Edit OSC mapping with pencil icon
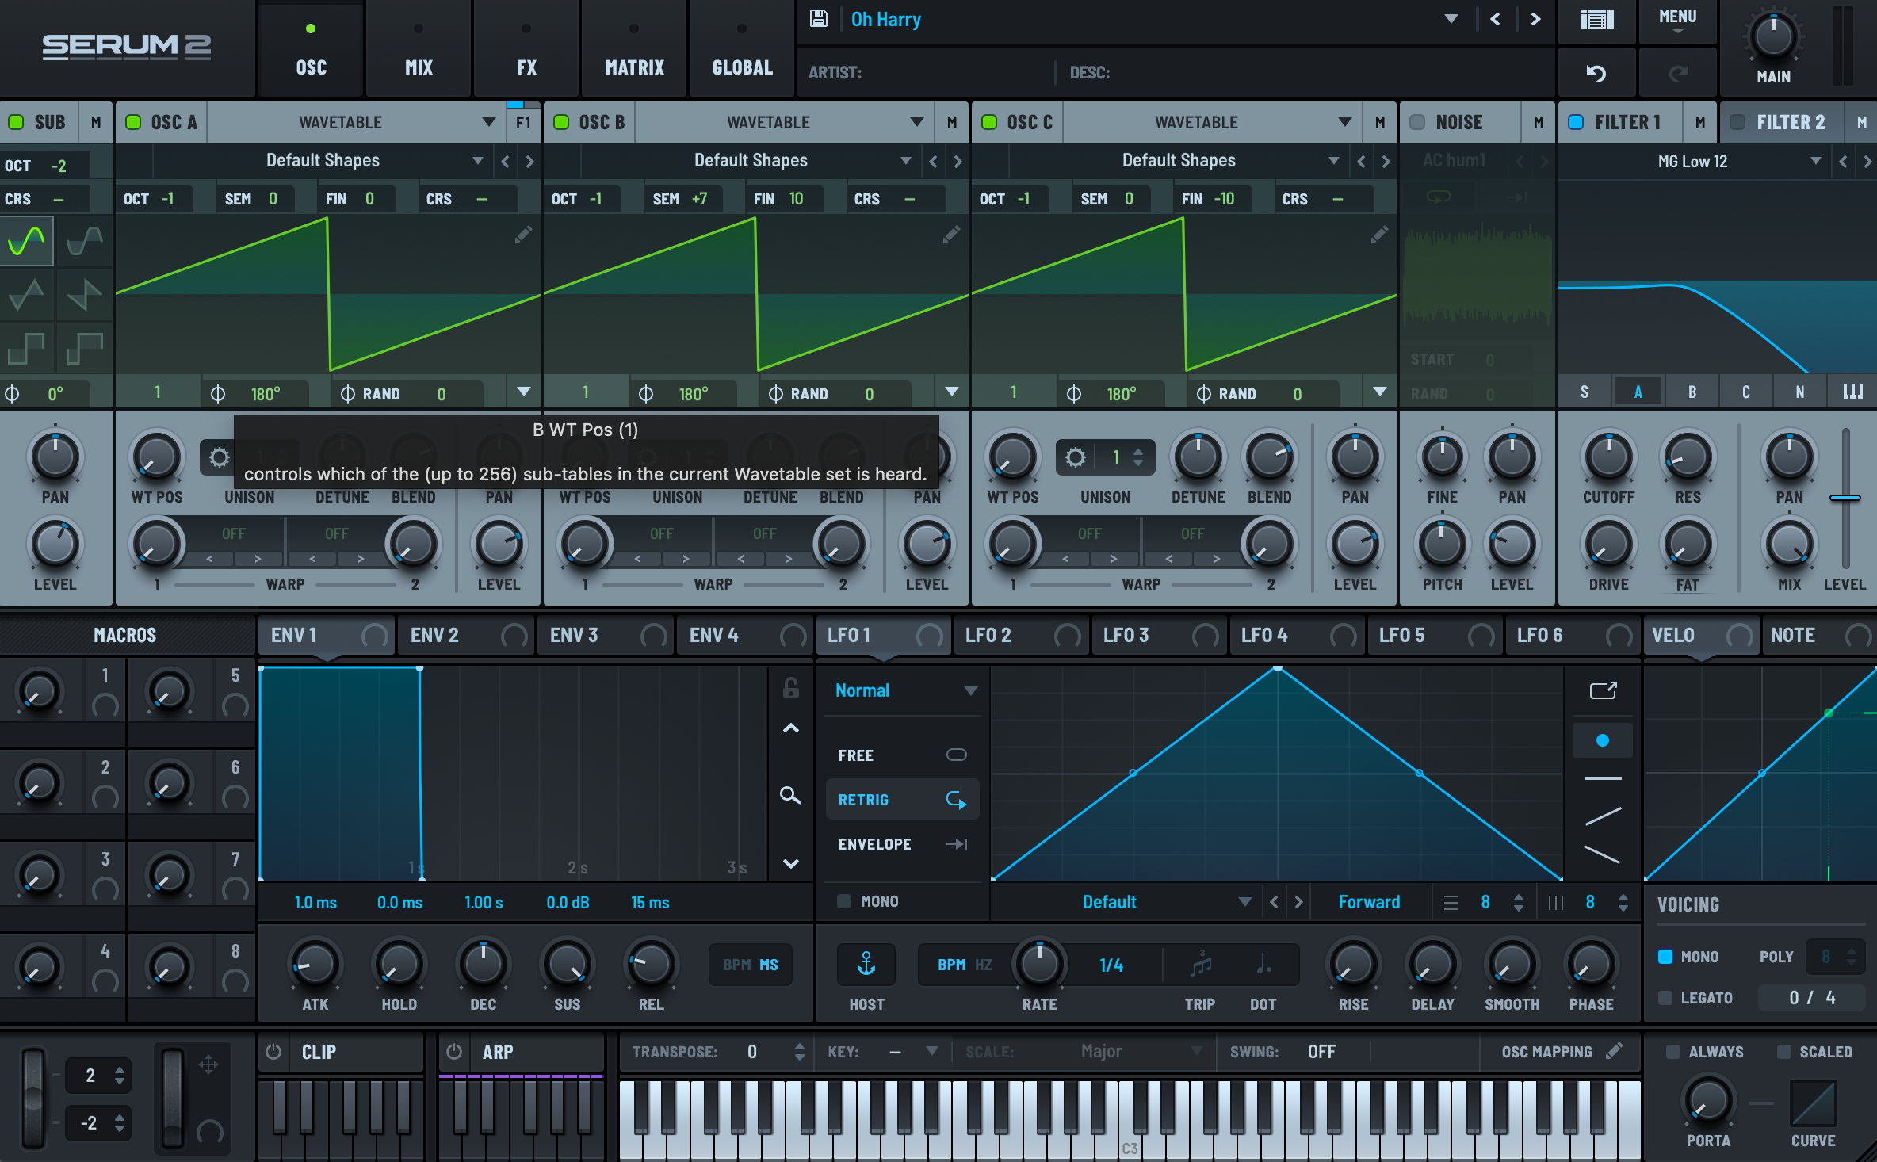This screenshot has width=1877, height=1162. tap(1614, 1051)
